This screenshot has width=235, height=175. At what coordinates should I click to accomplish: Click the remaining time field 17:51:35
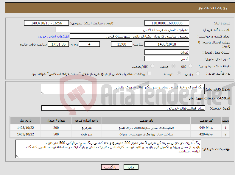pyautogui.click(x=58, y=44)
